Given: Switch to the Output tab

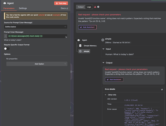Looking at the screenshot, I should [81, 7].
